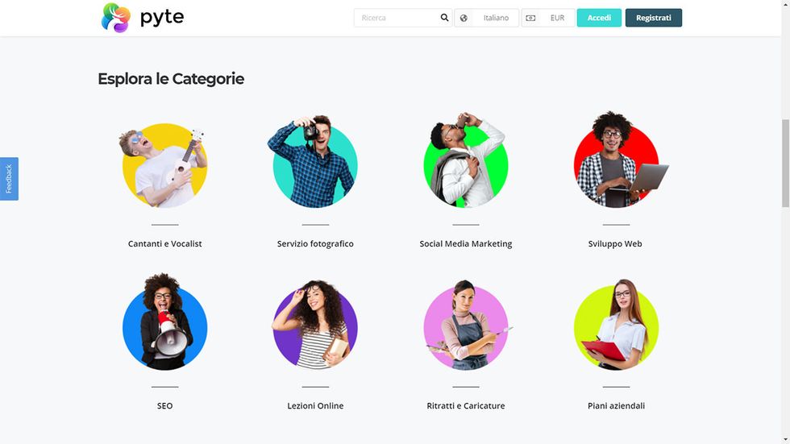Click the currency banknote icon
The height and width of the screenshot is (444, 790).
[x=530, y=18]
